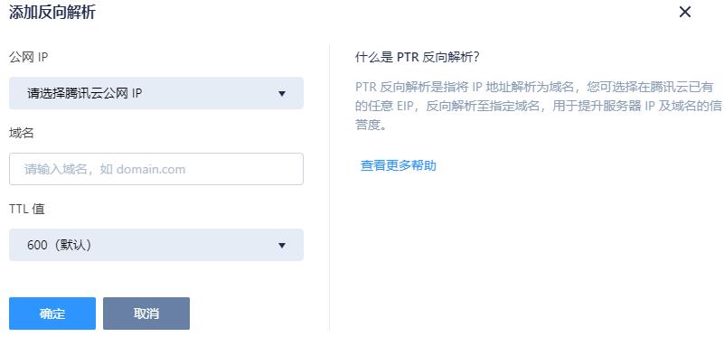
Task: Confirm with the 确定 button
Action: 52,314
